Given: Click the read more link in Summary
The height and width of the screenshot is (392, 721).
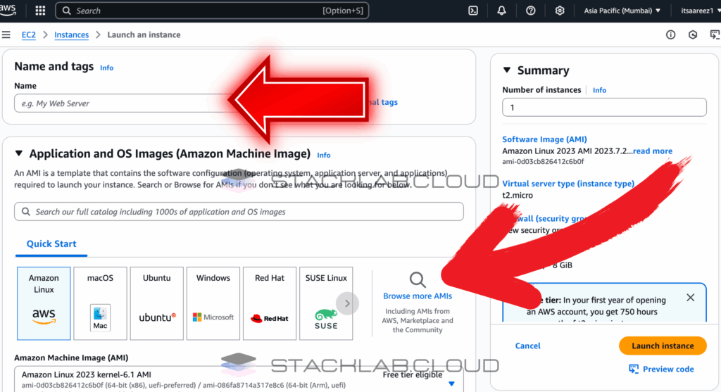Looking at the screenshot, I should [x=653, y=151].
